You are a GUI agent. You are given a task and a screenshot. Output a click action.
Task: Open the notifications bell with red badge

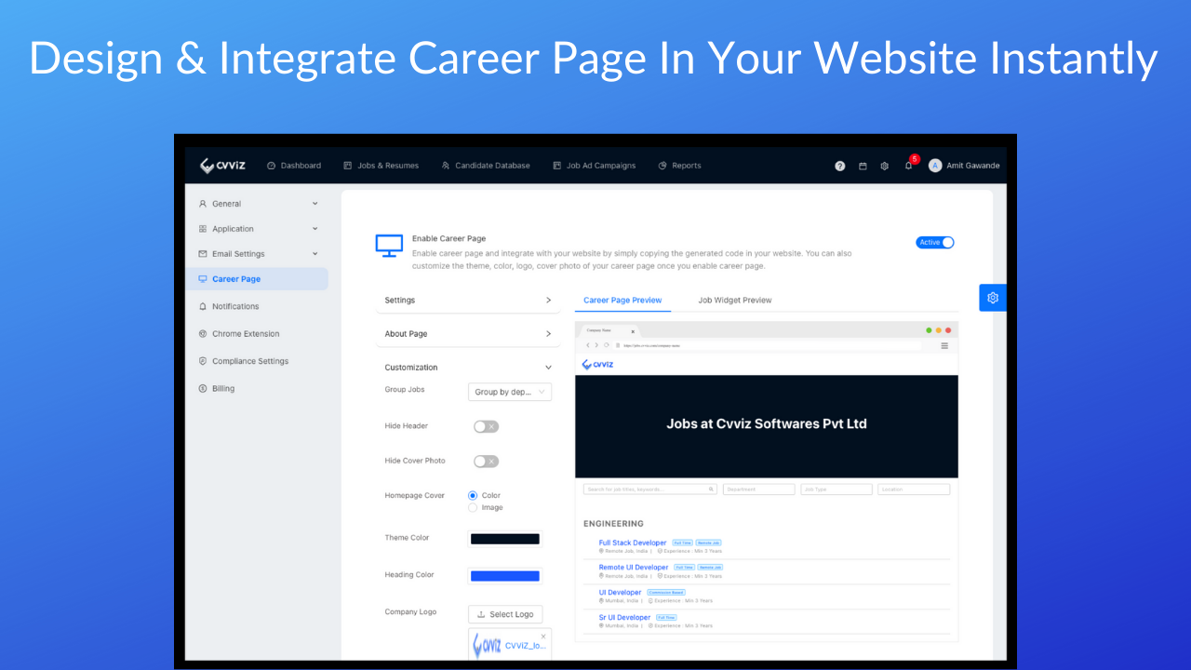(909, 165)
